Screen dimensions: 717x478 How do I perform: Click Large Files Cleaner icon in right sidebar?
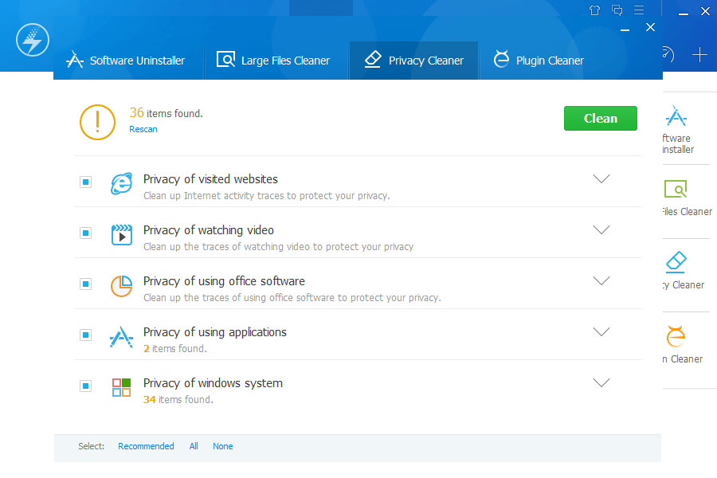[676, 189]
